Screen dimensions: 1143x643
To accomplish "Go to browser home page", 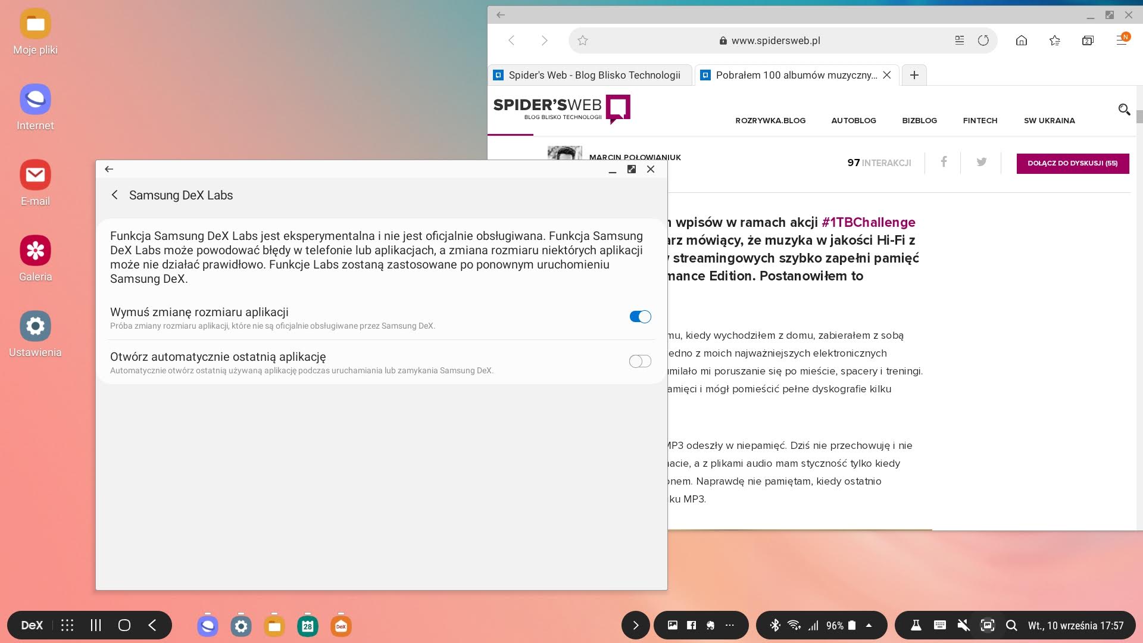I will pyautogui.click(x=1022, y=40).
